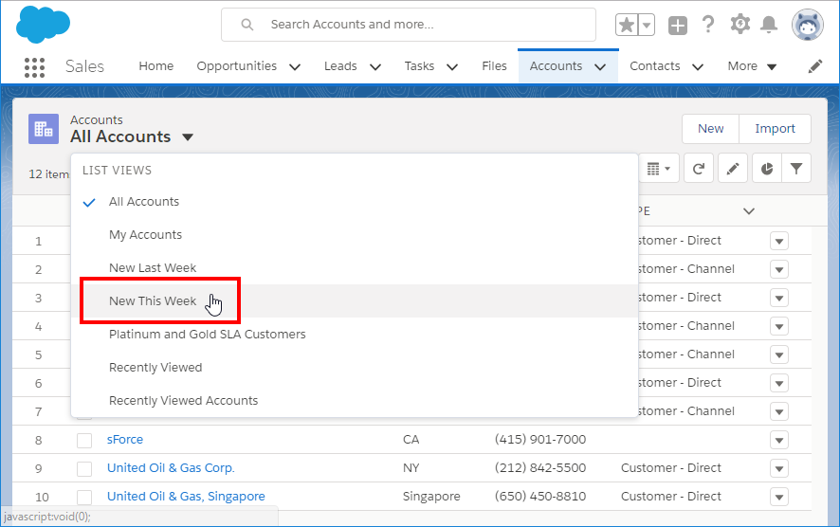The height and width of the screenshot is (527, 840).
Task: Choose Platinum and Gold SLA Customers view
Action: [207, 334]
